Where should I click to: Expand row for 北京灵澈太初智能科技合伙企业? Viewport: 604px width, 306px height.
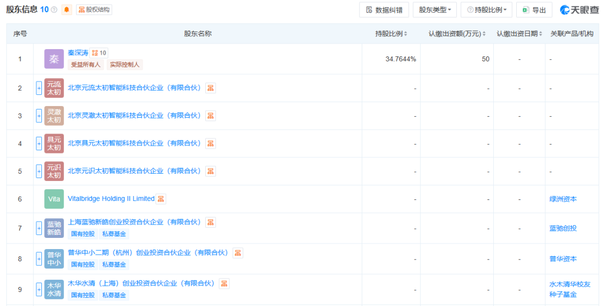[39, 116]
